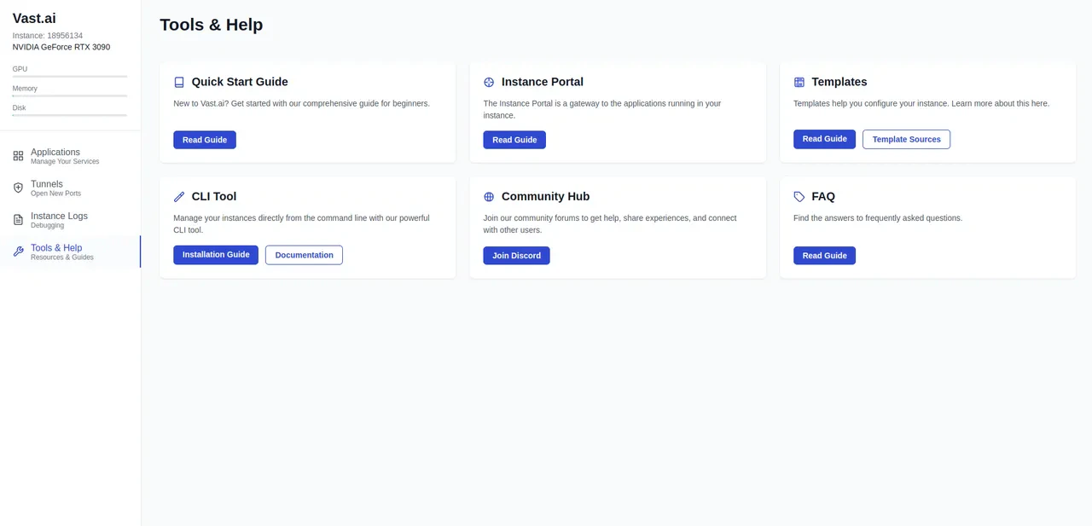
Task: Click the Quick Start Guide book icon
Action: tap(179, 82)
